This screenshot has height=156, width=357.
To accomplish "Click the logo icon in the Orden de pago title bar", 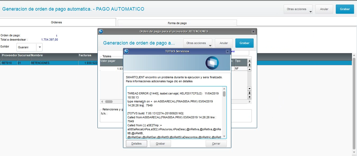I will point(101,32).
